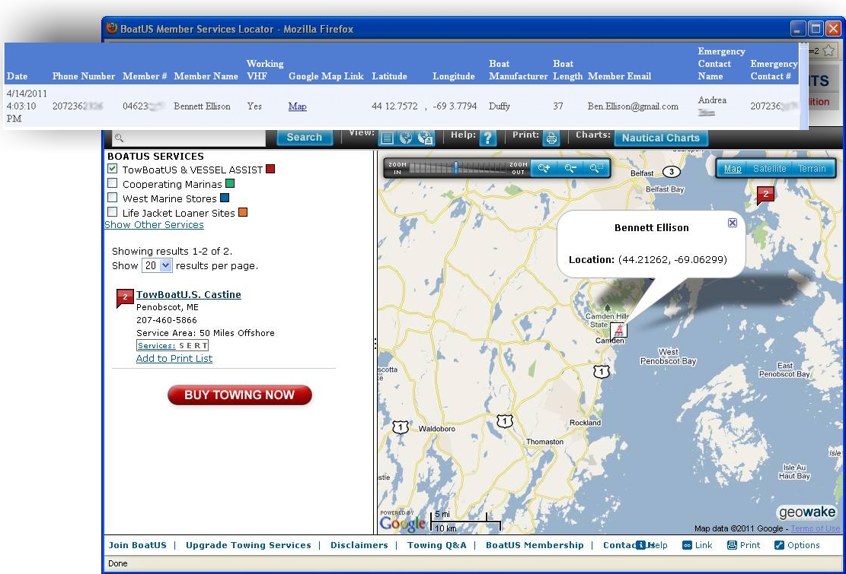This screenshot has width=846, height=574.
Task: Open Options via the wrench icon
Action: 779,545
